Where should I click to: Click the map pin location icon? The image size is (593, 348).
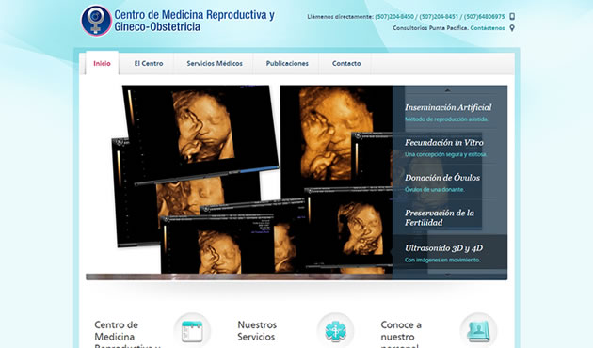(512, 28)
